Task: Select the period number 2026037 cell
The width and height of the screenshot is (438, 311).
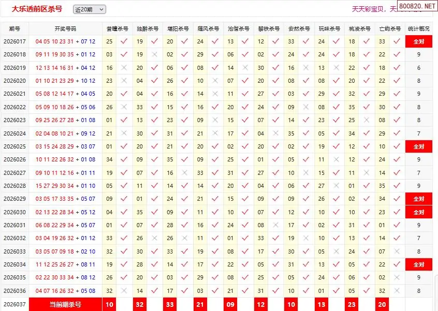Action: pos(14,304)
